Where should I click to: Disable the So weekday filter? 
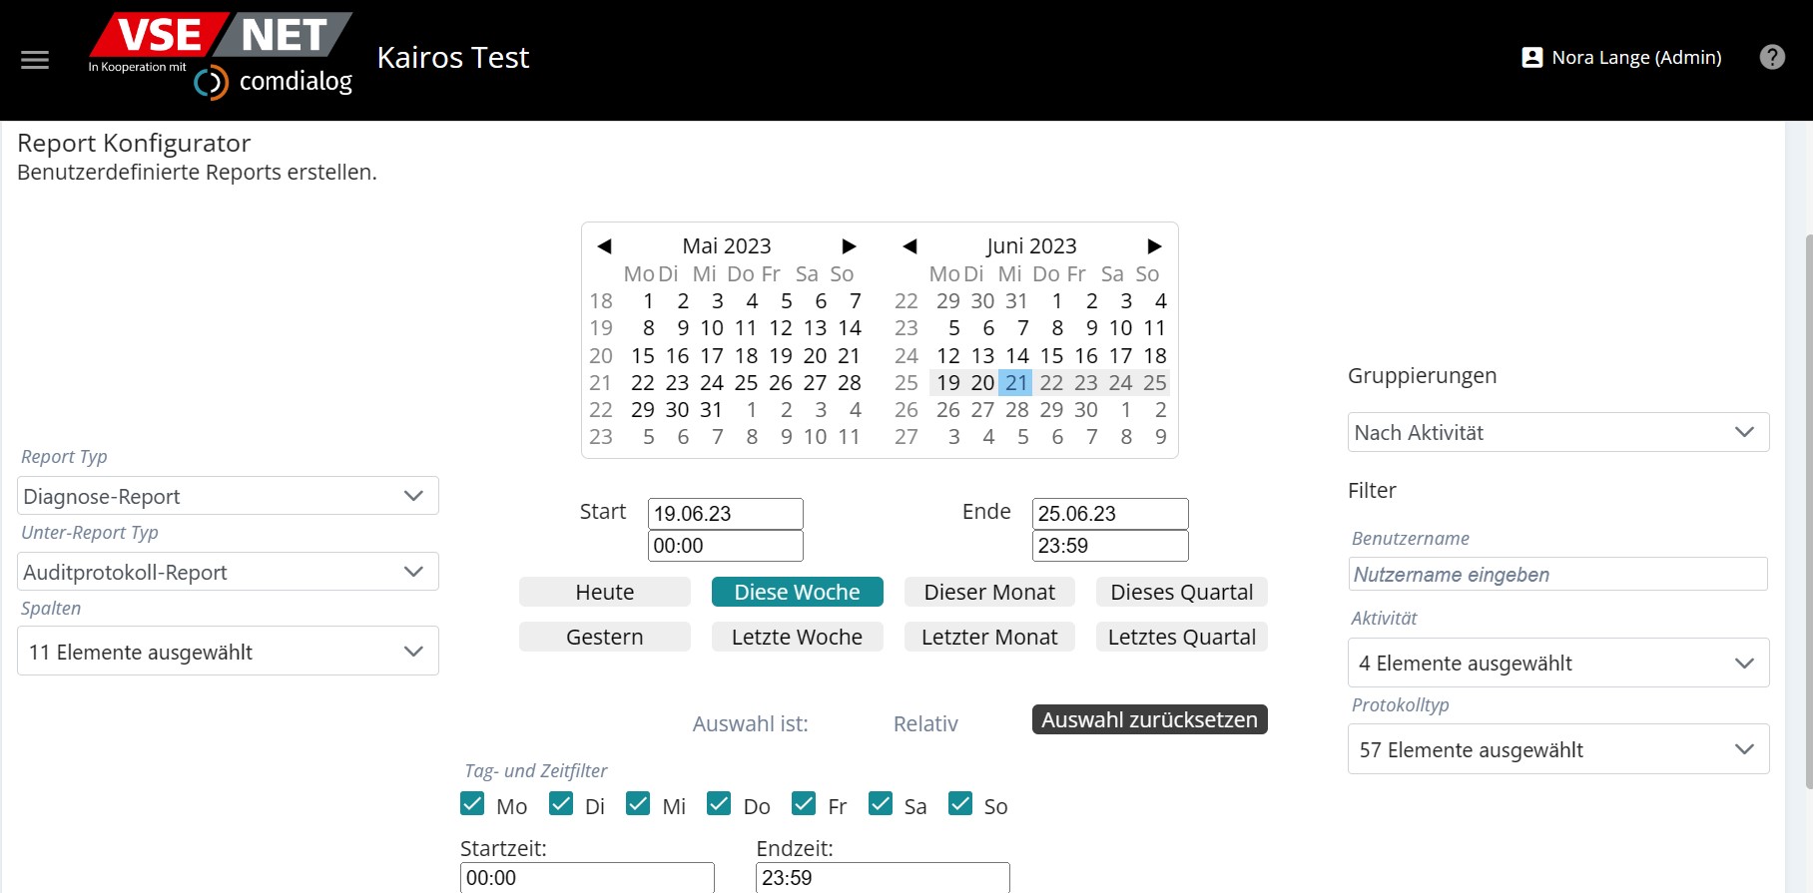point(960,804)
